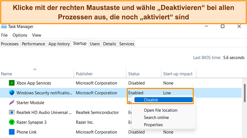Maximize the Task Manager window

(x=222, y=26)
